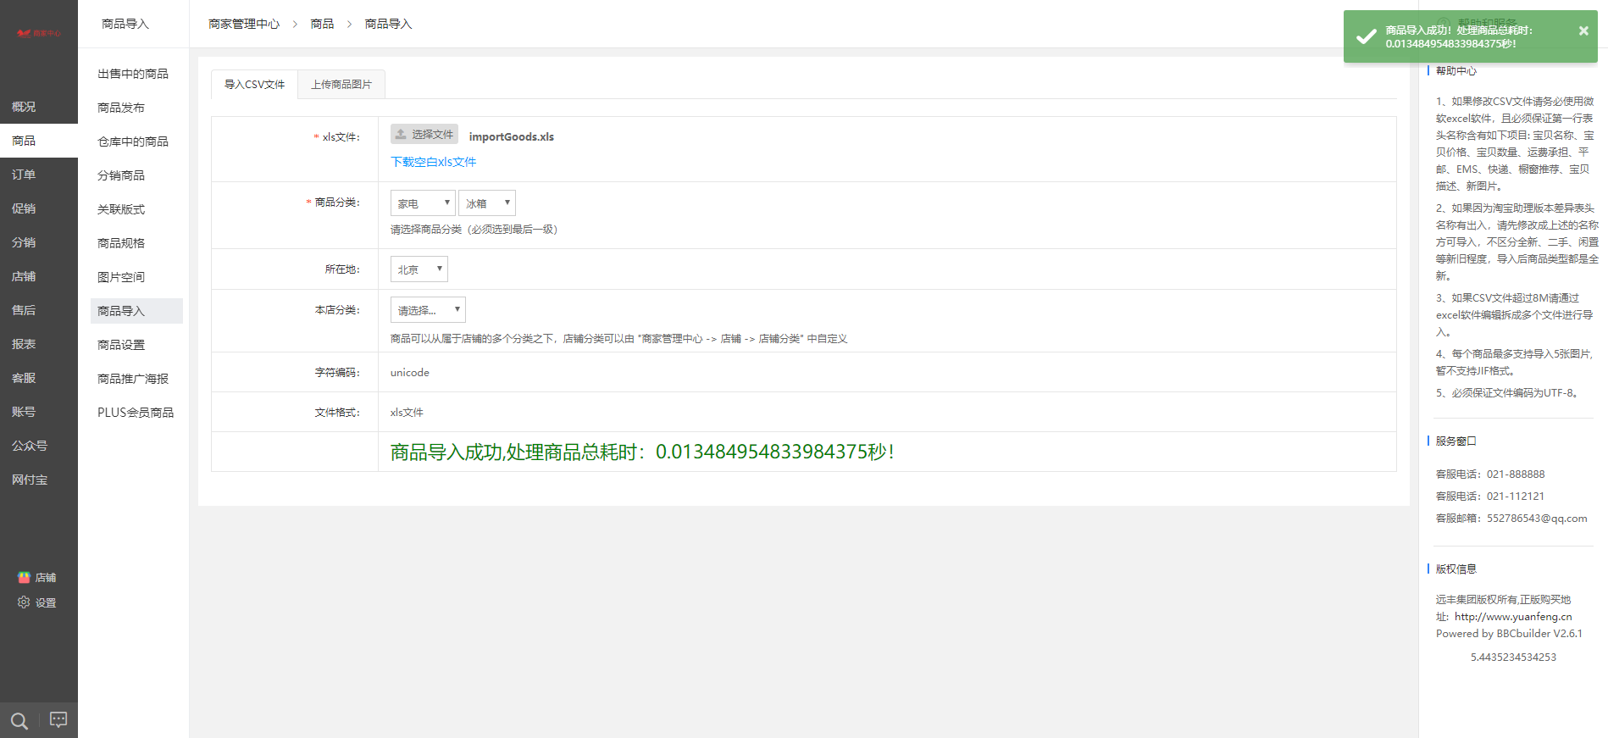Open the chat message icon

(58, 719)
